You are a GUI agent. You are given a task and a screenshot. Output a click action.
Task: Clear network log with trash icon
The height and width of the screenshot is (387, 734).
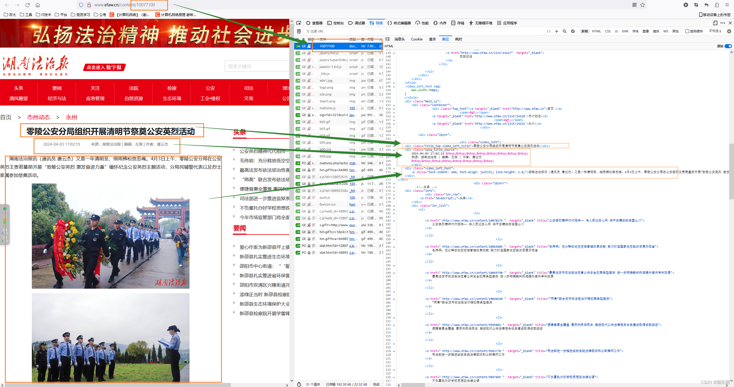click(x=299, y=31)
